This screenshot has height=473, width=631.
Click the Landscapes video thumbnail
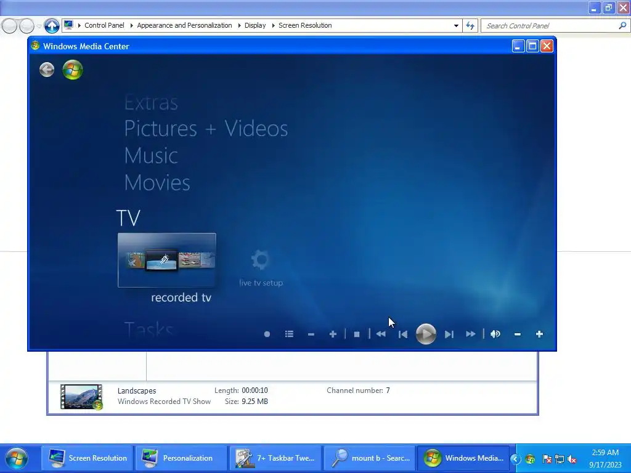(x=81, y=397)
